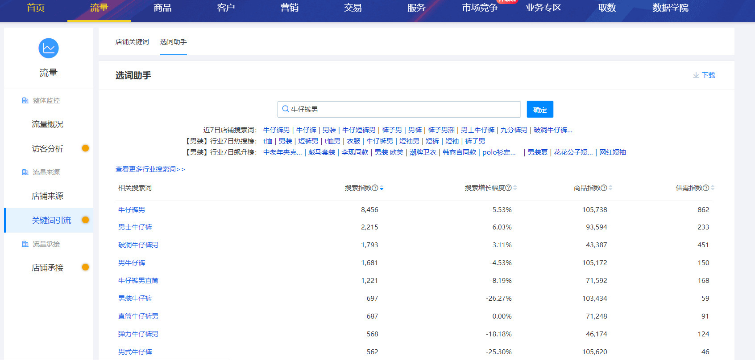755x360 pixels.
Task: Open 查看更多行业搜索词 link
Action: point(150,169)
